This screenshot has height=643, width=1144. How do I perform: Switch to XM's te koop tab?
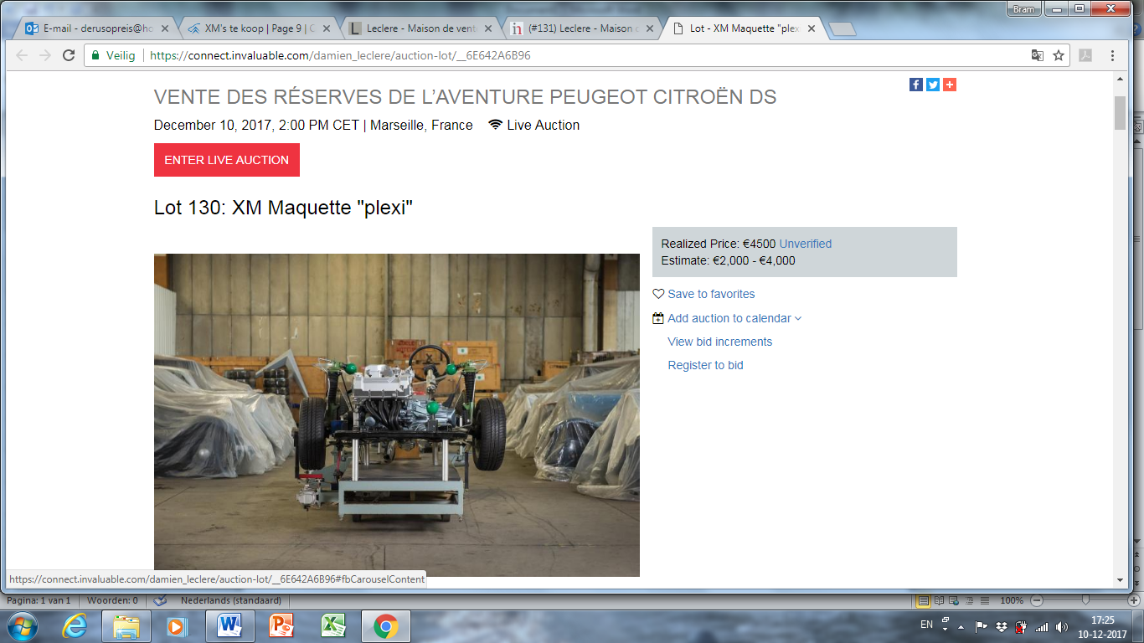coord(260,28)
